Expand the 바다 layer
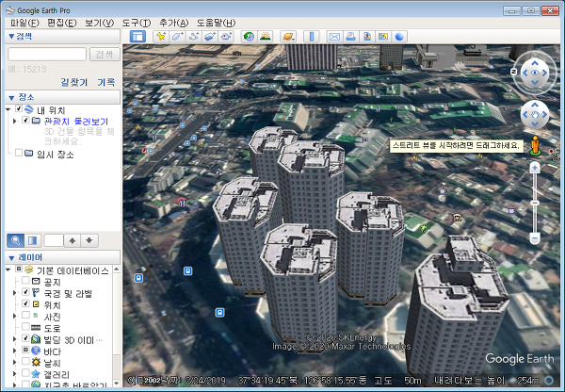The image size is (565, 392). coord(15,351)
